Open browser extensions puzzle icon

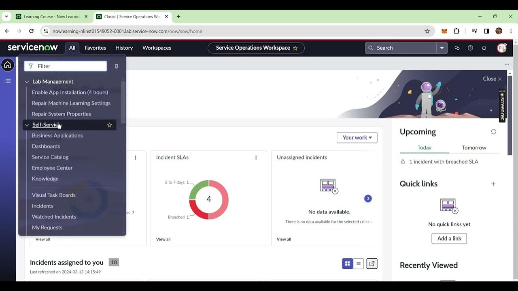tap(456, 31)
